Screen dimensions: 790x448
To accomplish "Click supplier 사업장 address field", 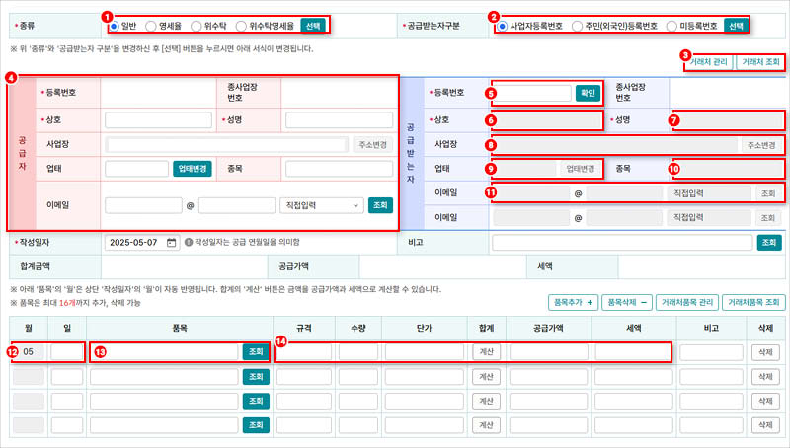I will click(x=227, y=145).
